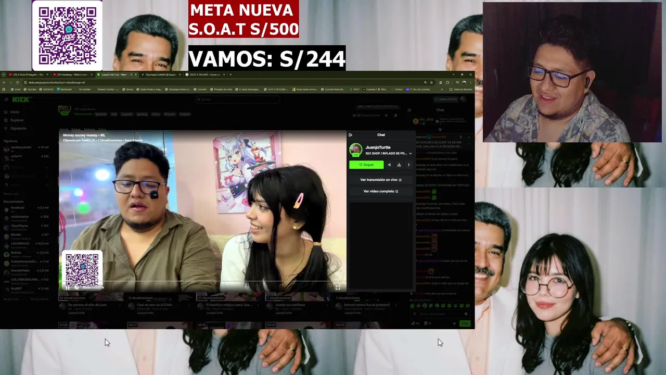Open JuanjoTurtle's LIVE avatar

click(355, 150)
